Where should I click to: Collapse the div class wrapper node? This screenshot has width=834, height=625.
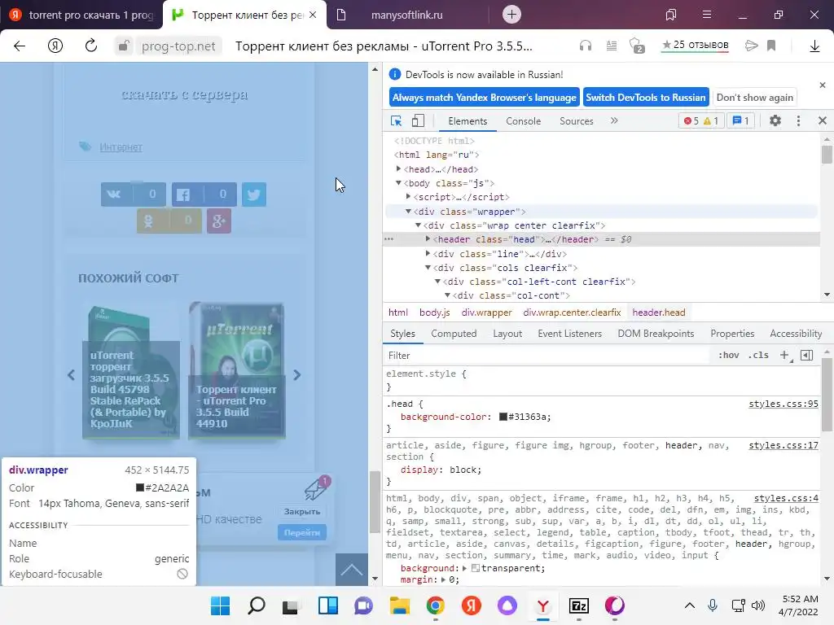(x=409, y=212)
